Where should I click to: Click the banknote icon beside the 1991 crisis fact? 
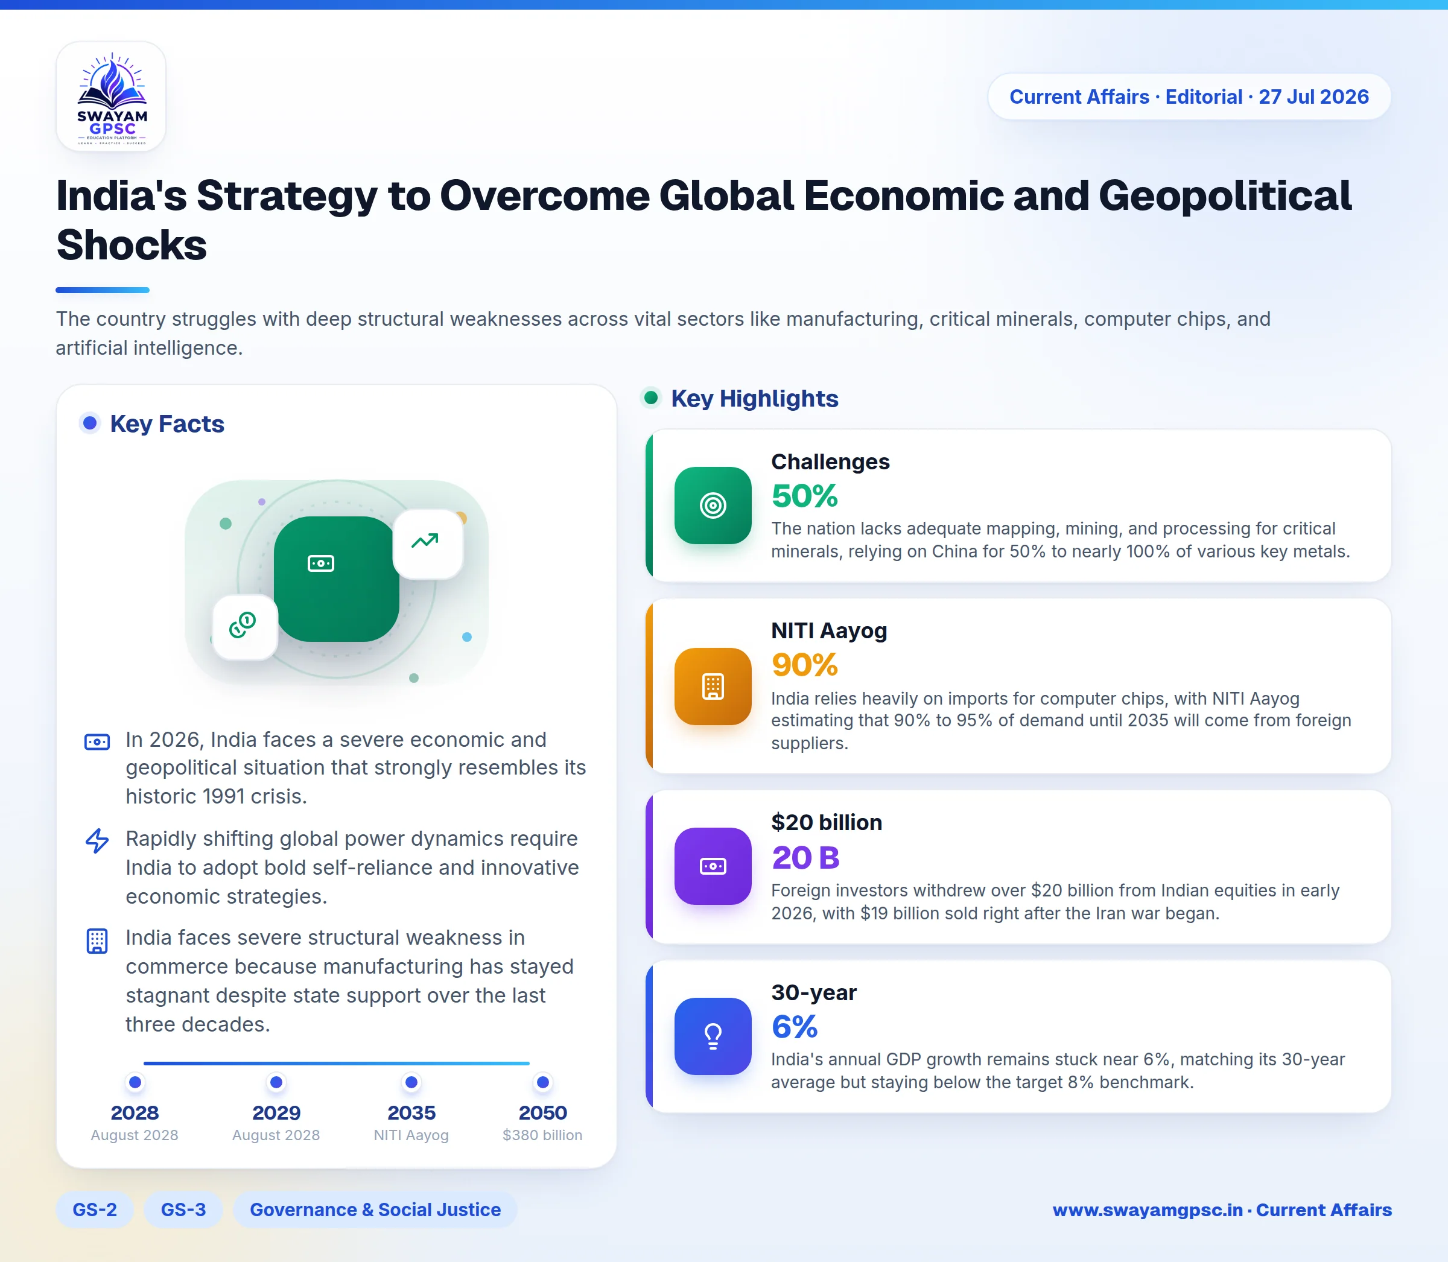pos(97,741)
